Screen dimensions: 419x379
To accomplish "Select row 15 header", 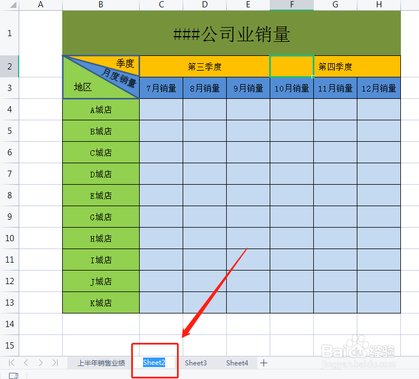I will pyautogui.click(x=10, y=345).
